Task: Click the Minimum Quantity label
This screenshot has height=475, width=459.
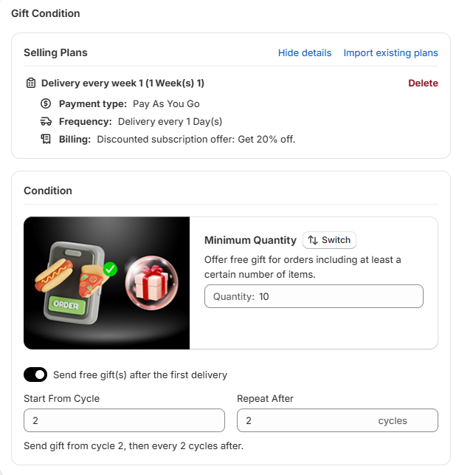Action: (251, 240)
